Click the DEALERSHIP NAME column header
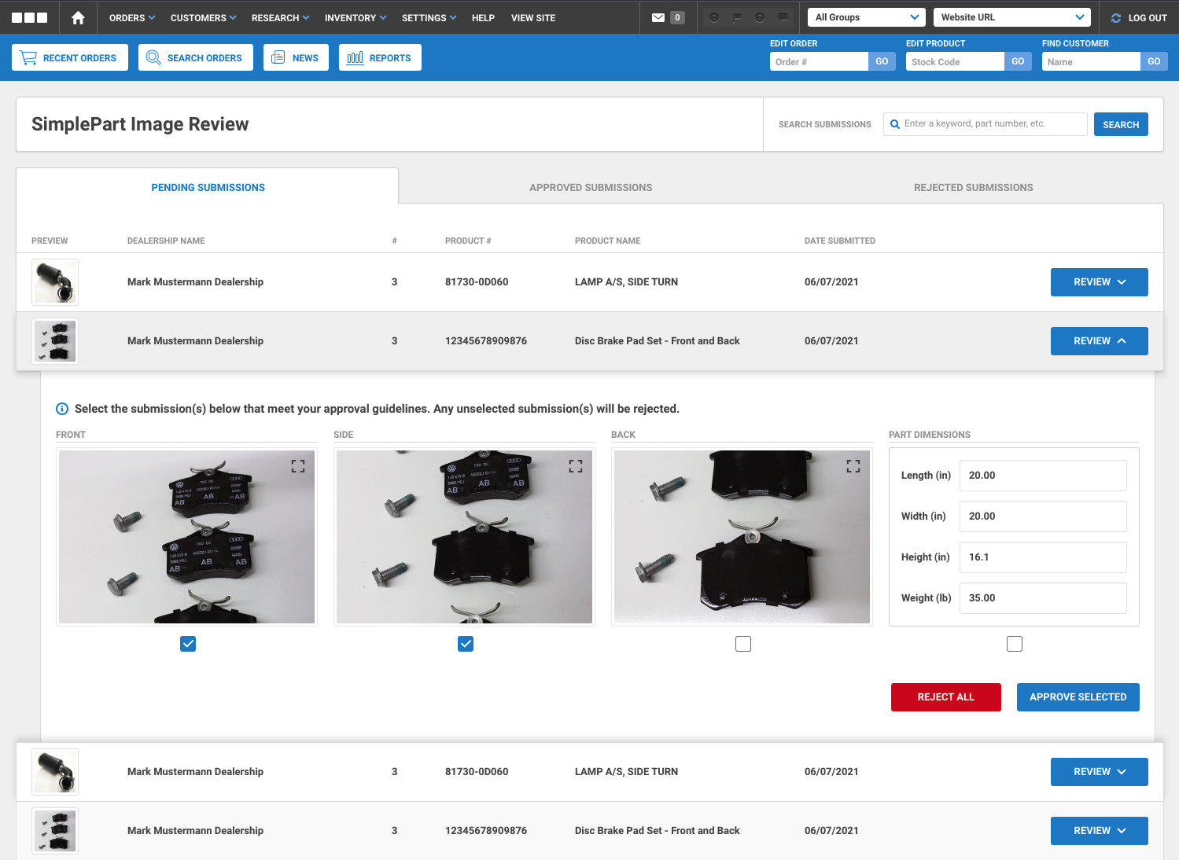This screenshot has width=1179, height=860. click(x=166, y=241)
